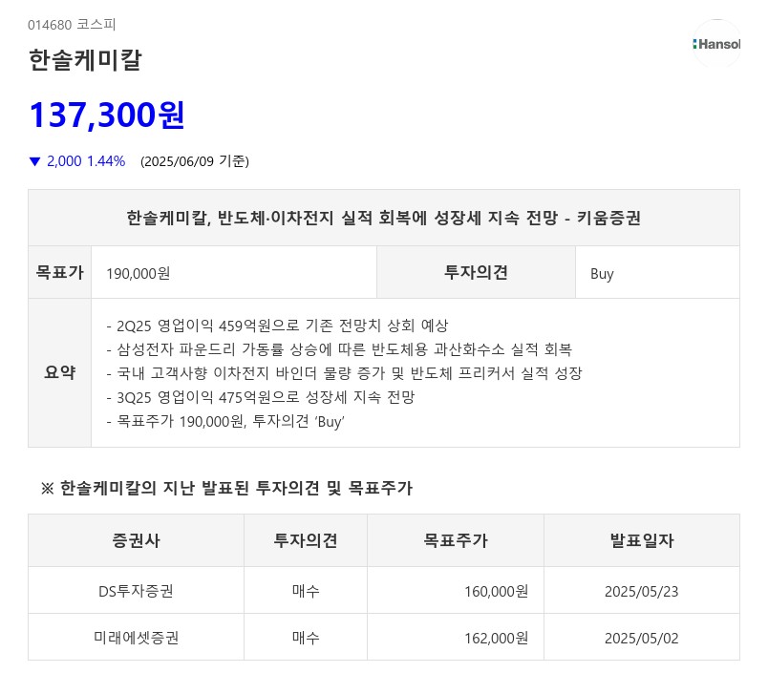Select the 한솔케미칼 company name
Image resolution: width=768 pixels, height=694 pixels.
click(x=84, y=59)
